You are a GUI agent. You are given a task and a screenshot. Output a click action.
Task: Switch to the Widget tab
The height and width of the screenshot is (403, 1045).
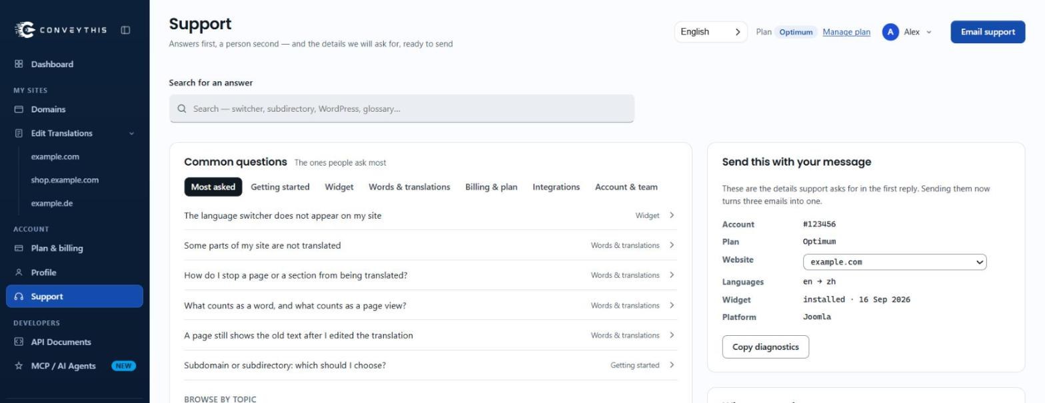pyautogui.click(x=339, y=187)
